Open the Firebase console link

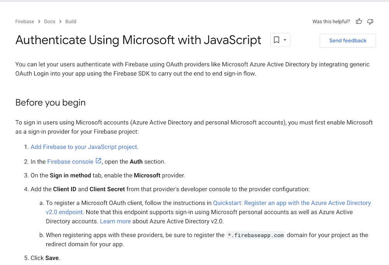[70, 161]
